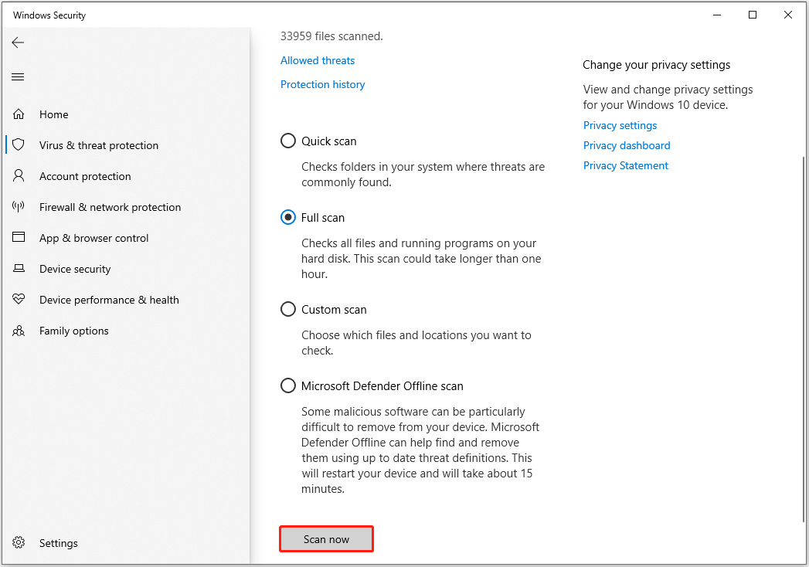Click the Firewall & network antenna icon

(19, 207)
